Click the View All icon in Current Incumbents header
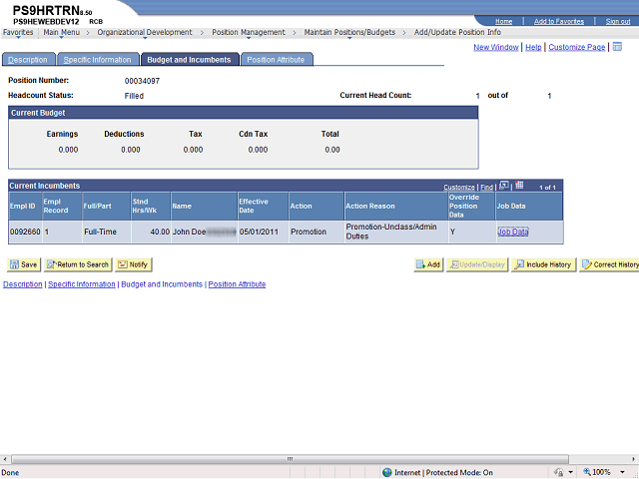The height and width of the screenshot is (479, 639). click(x=504, y=186)
